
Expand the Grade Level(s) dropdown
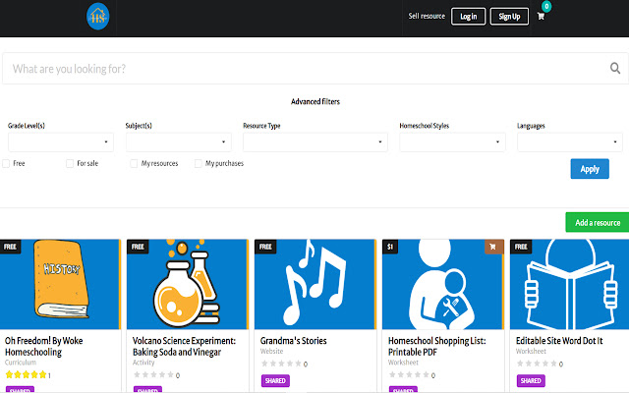click(61, 142)
